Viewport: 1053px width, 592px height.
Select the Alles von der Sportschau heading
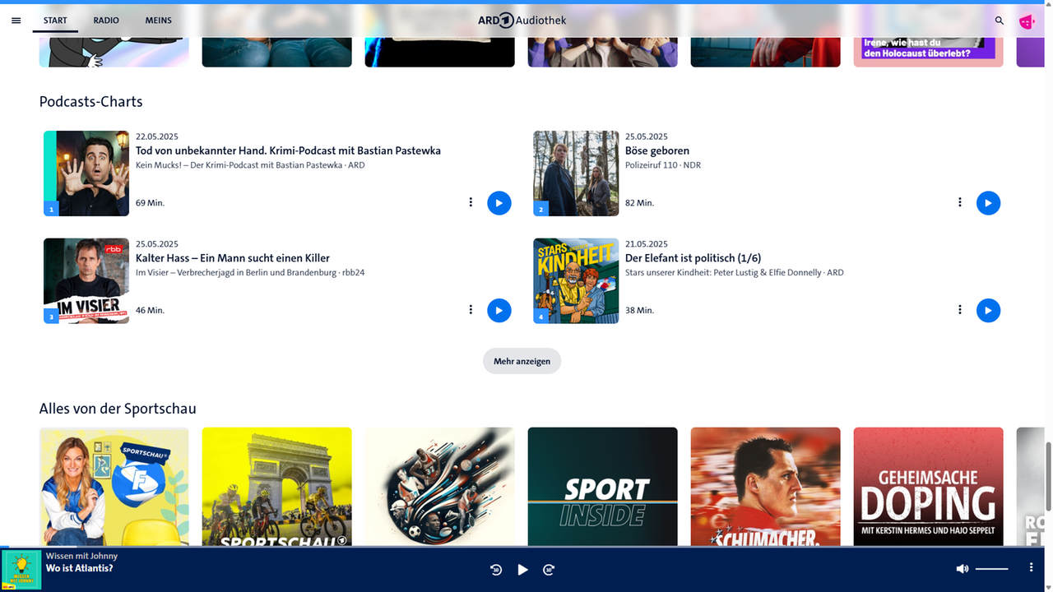point(118,409)
